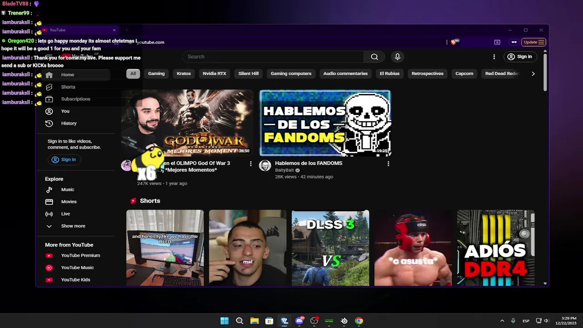The image size is (583, 328).
Task: Open Discord from taskbar
Action: tap(299, 321)
